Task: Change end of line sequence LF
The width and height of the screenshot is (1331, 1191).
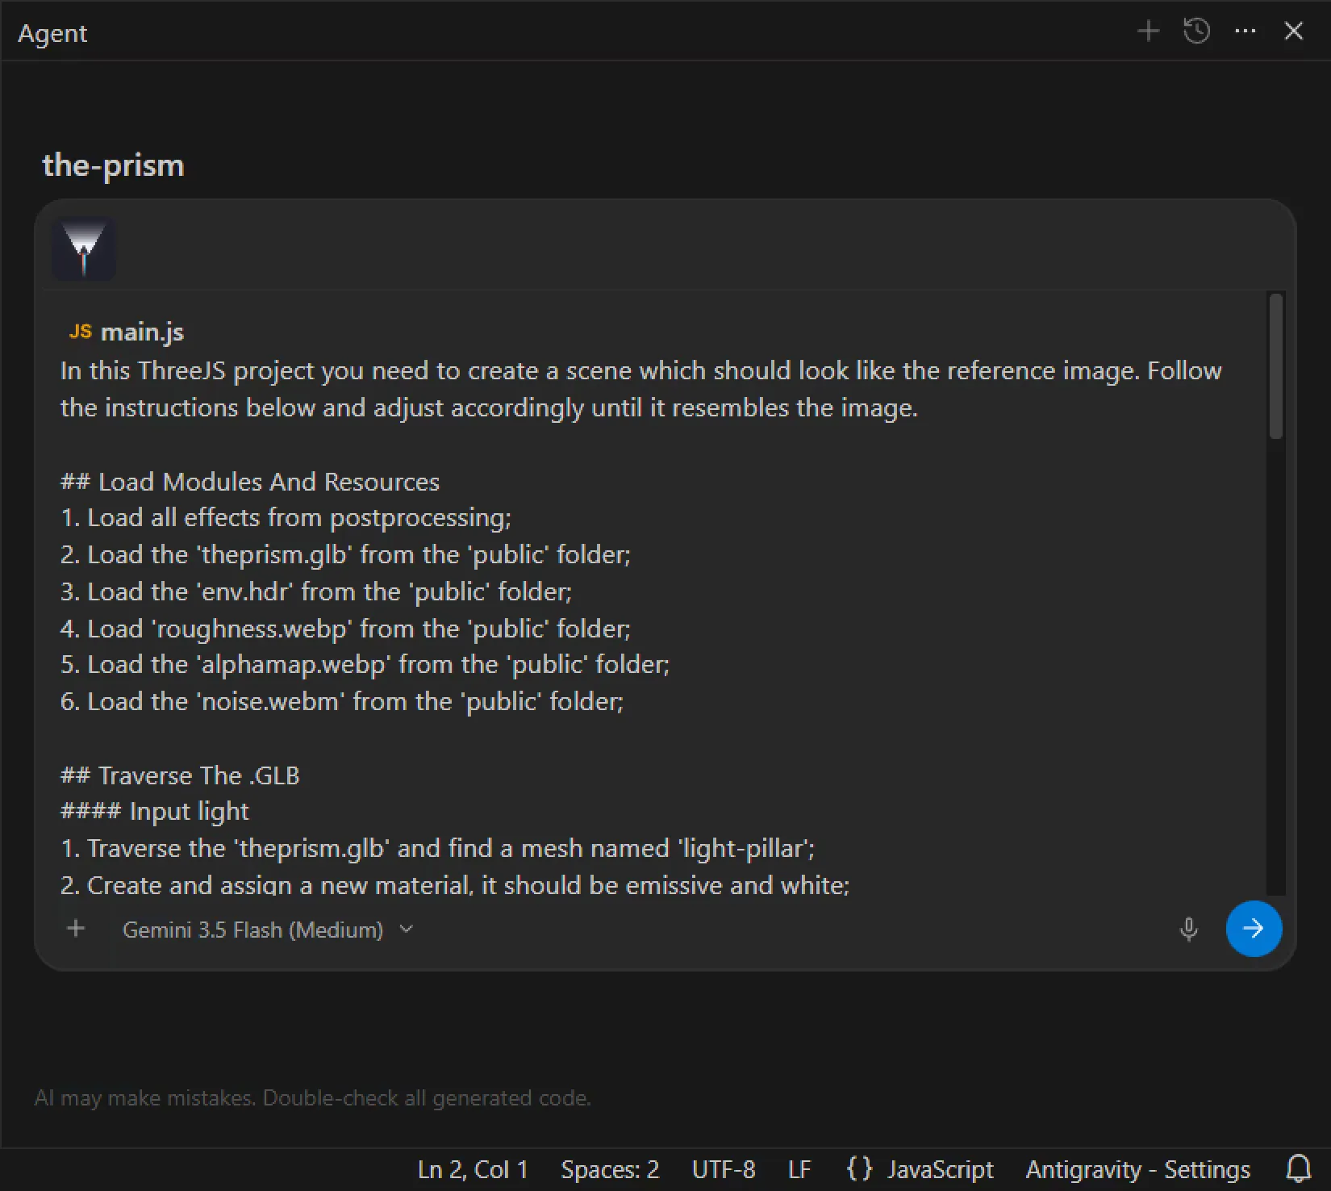Action: click(799, 1169)
